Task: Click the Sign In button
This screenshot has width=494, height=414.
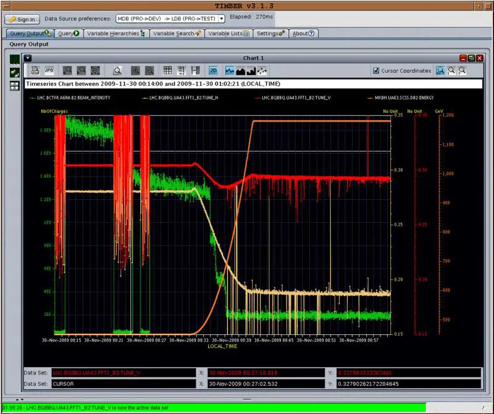Action: click(x=23, y=19)
